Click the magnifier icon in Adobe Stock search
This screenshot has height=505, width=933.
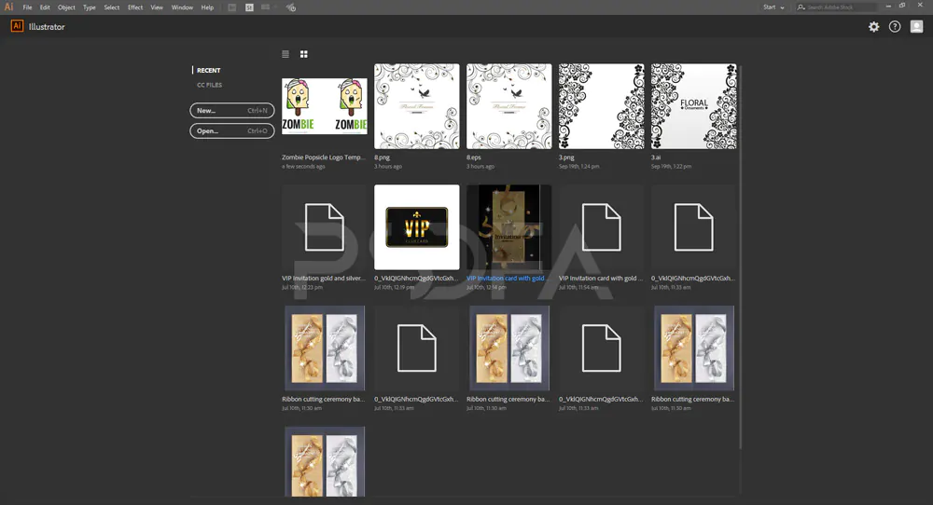801,7
